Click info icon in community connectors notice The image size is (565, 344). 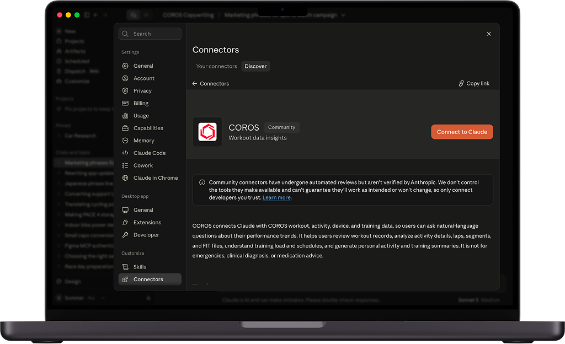[202, 182]
